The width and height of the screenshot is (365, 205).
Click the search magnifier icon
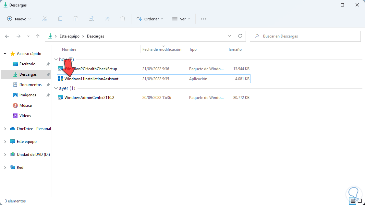tap(257, 36)
